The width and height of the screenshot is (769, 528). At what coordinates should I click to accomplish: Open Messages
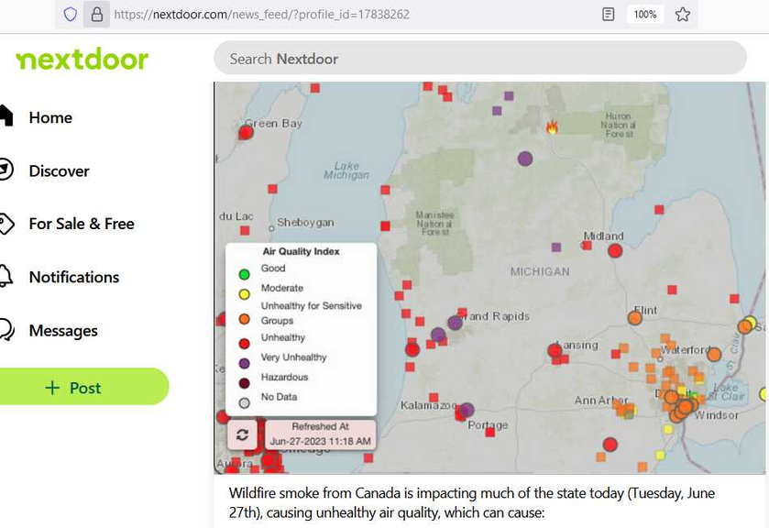63,331
